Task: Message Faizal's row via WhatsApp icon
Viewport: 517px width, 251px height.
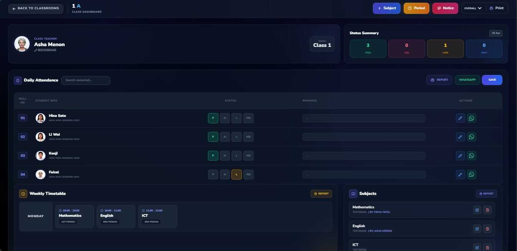Action: 472,175
